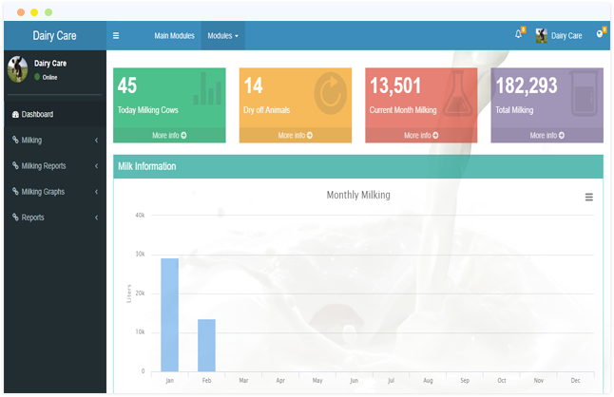614x397 pixels.
Task: Select Main Modules in the top navbar
Action: pos(174,35)
